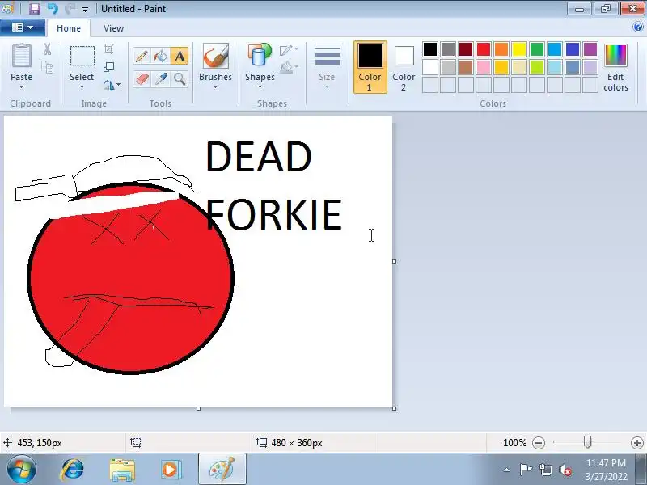Click the Edit colors rainbow icon
The width and height of the screenshot is (647, 485).
pyautogui.click(x=615, y=56)
